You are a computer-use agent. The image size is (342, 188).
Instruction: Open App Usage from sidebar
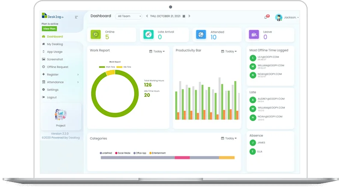pos(55,52)
